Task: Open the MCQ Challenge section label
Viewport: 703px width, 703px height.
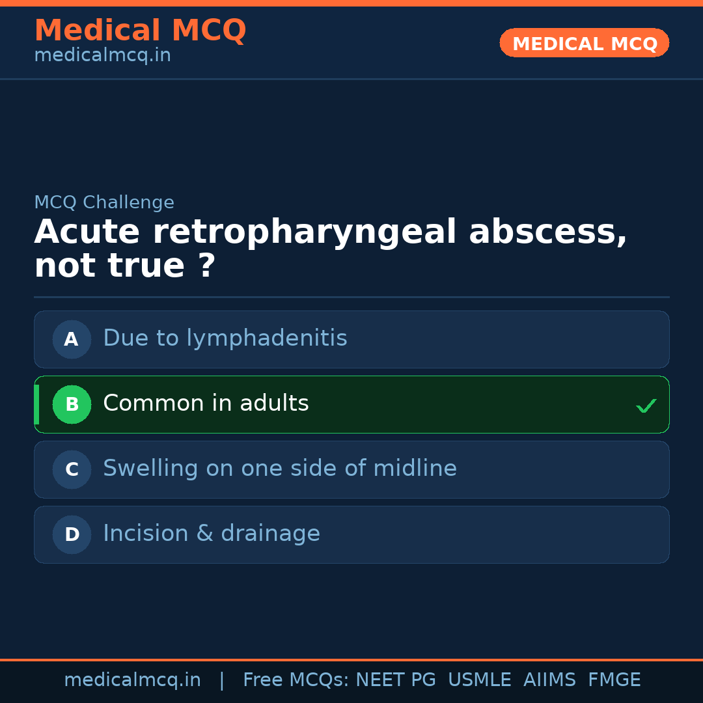Action: [104, 202]
